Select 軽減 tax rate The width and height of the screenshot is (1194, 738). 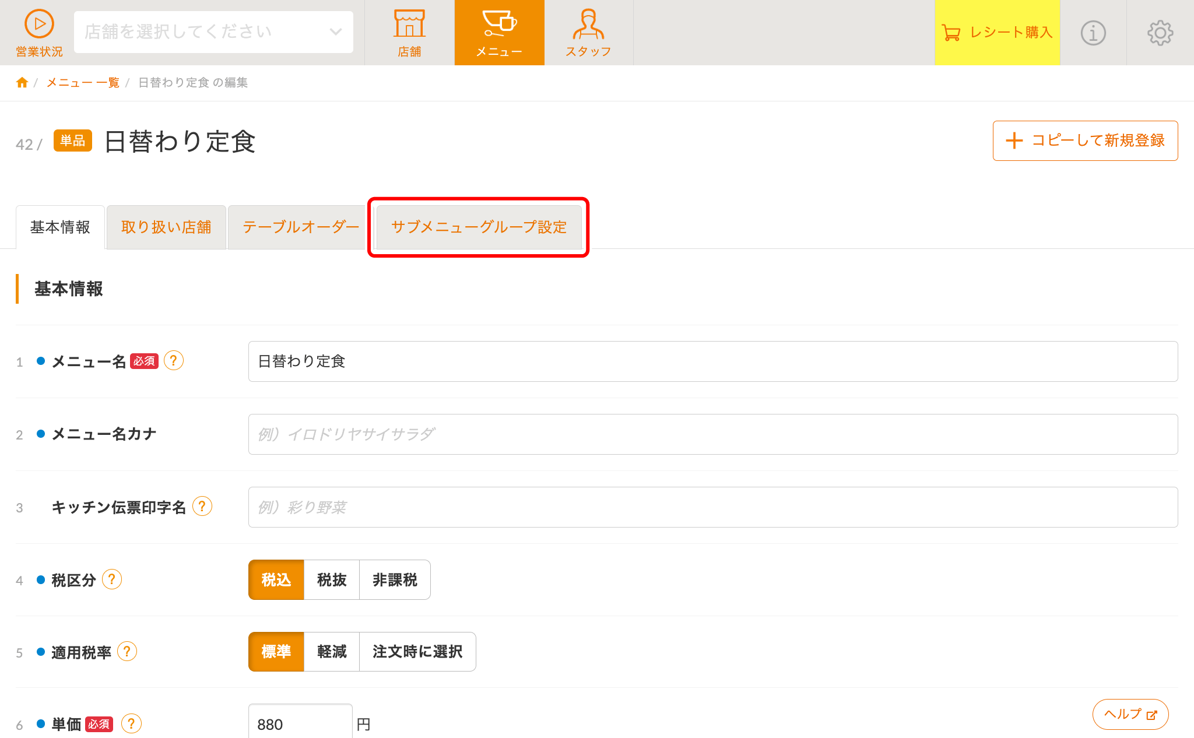[x=332, y=652]
